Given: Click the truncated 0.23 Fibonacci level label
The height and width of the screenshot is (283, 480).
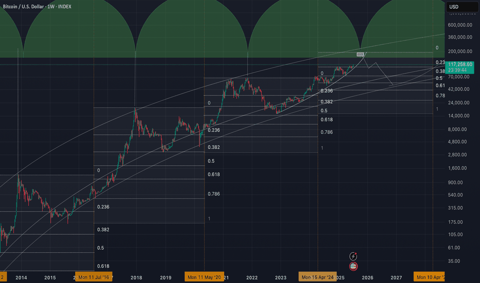Looking at the screenshot, I should click(x=440, y=62).
